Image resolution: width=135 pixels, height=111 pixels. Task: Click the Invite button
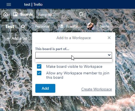pos(104,26)
